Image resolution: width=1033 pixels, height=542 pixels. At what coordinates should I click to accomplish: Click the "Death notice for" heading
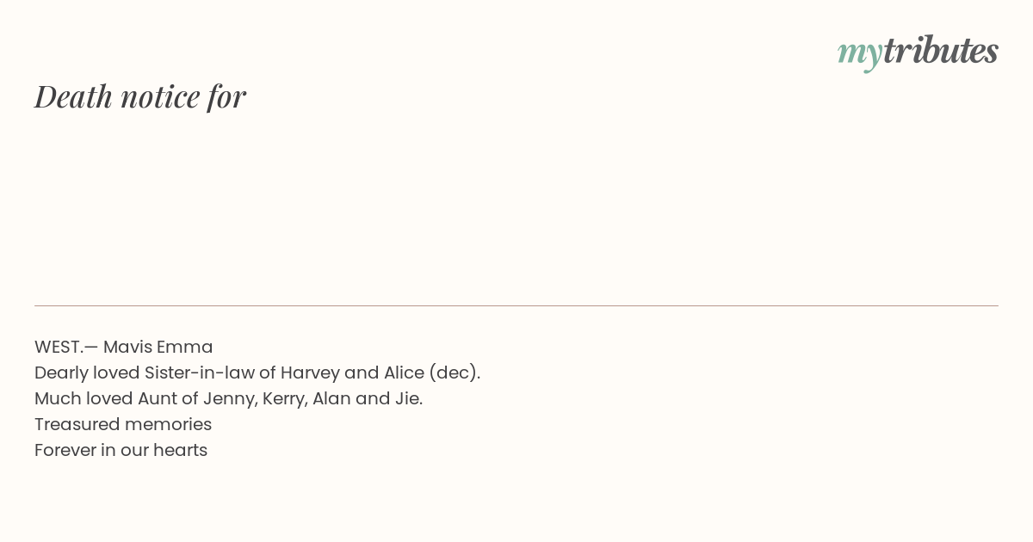tap(140, 96)
